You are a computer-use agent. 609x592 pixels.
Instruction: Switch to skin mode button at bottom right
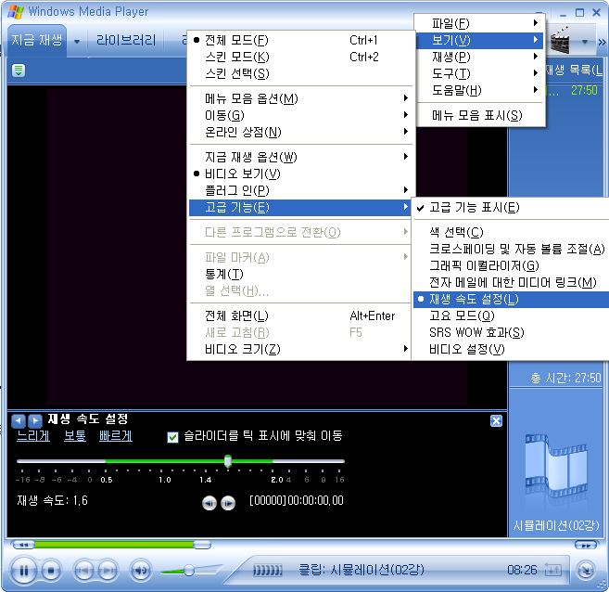(x=586, y=571)
